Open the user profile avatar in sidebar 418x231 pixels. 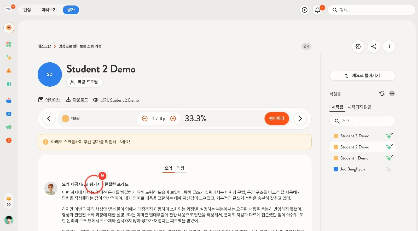coord(9,220)
